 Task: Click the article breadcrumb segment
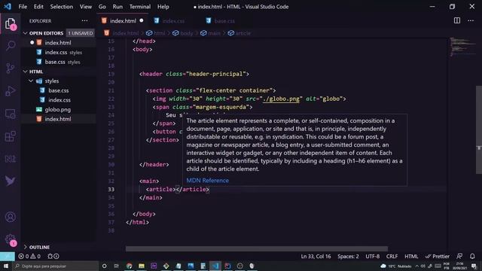239,33
